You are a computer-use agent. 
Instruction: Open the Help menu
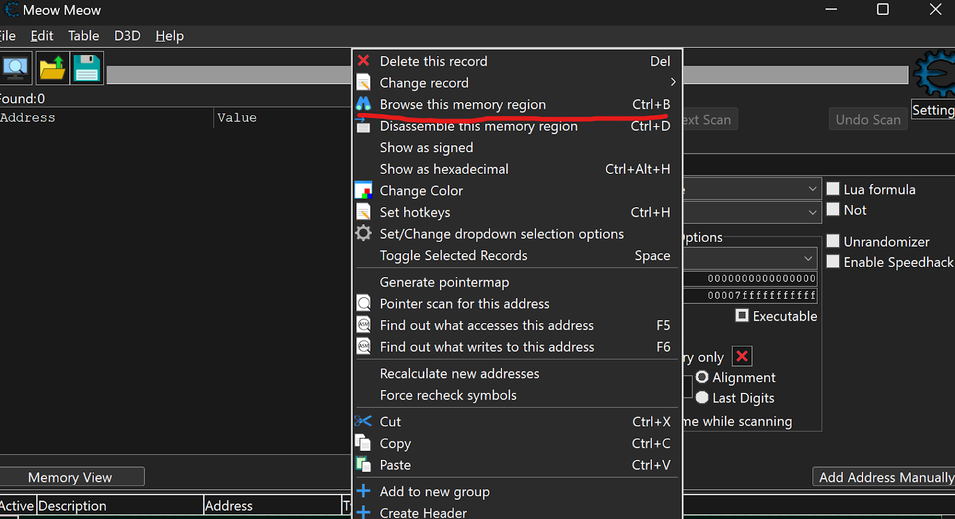(170, 36)
